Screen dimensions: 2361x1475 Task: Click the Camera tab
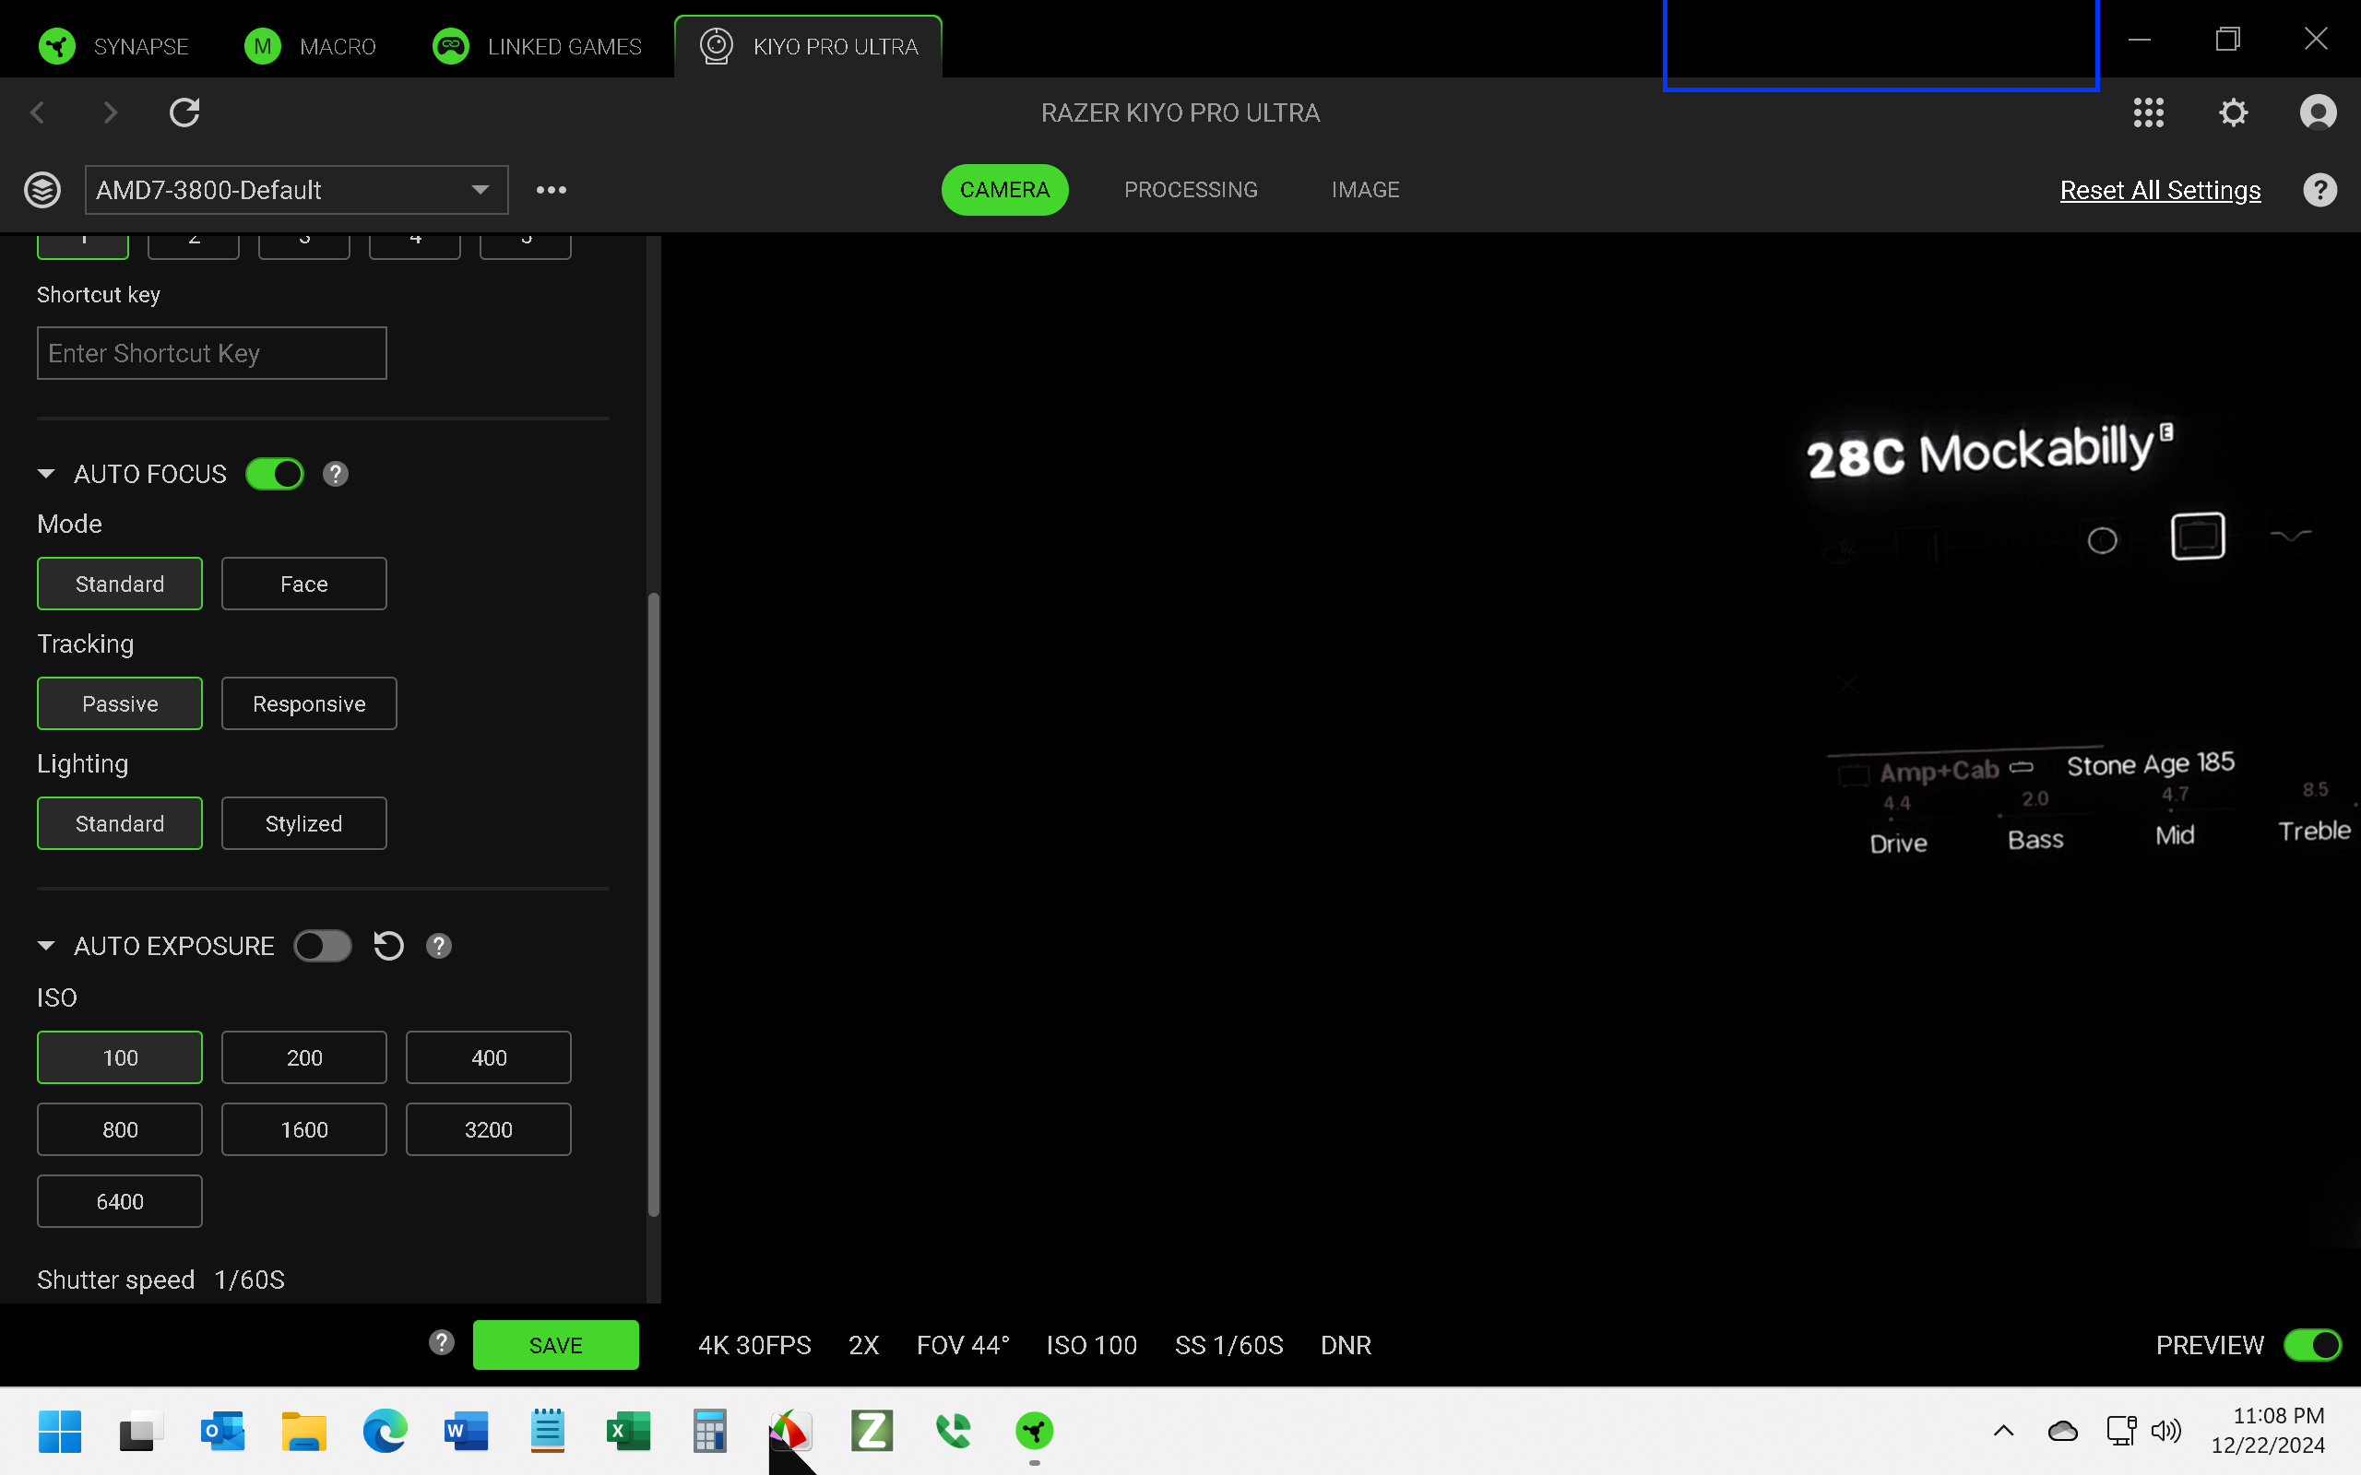click(1005, 189)
